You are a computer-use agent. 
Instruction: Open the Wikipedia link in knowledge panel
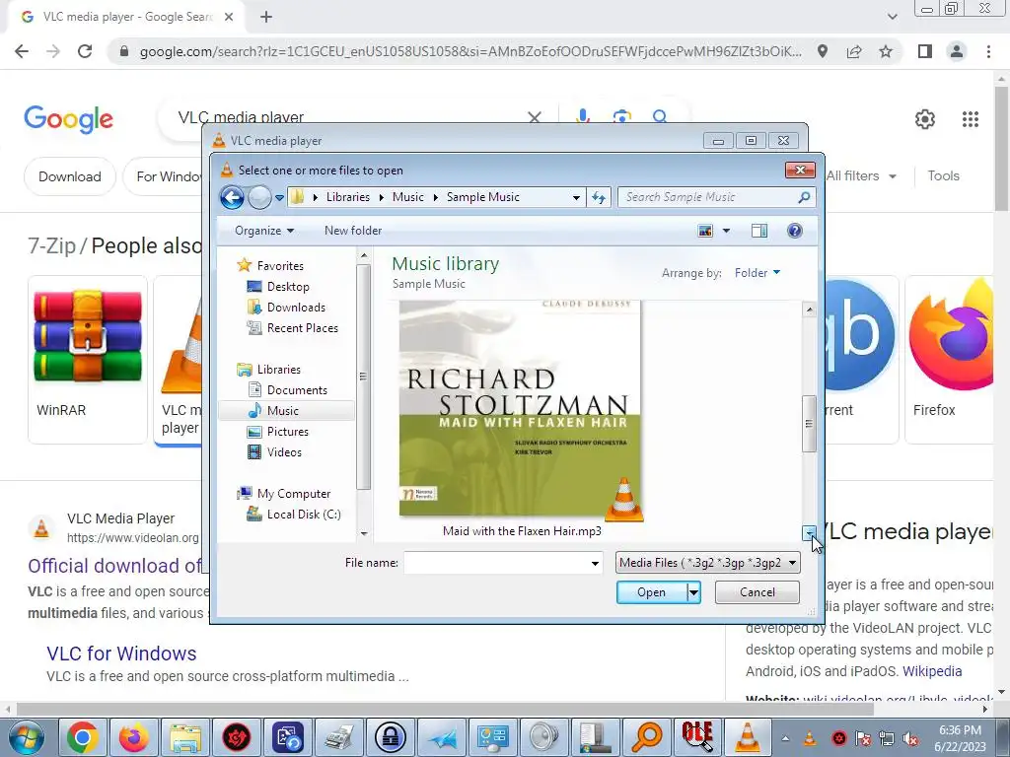932,671
